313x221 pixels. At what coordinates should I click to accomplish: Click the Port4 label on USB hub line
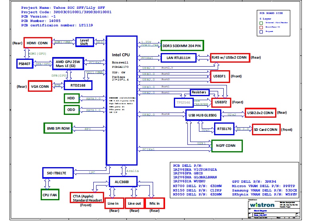click(165, 114)
